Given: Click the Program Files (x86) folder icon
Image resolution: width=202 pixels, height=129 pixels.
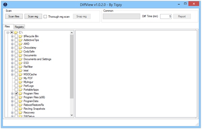Looking at the screenshot, I should click(x=21, y=97).
